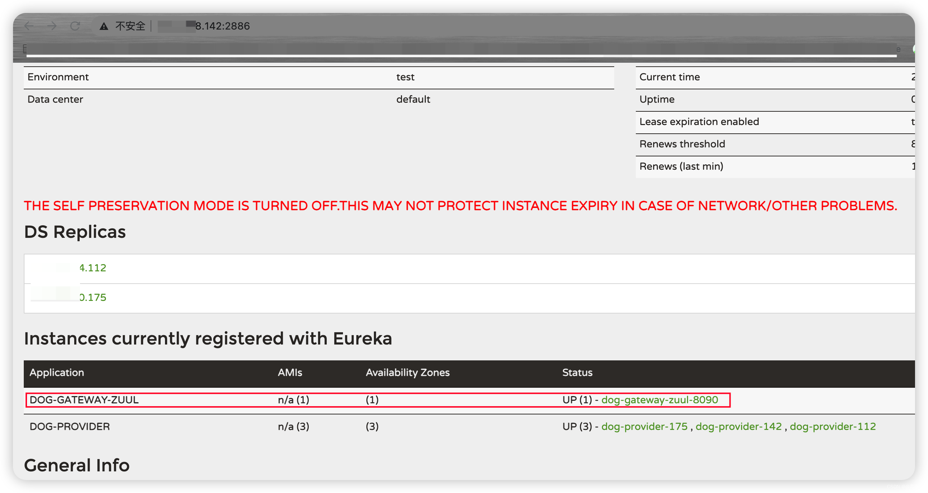
Task: Click the AMIs column header
Action: coord(290,372)
